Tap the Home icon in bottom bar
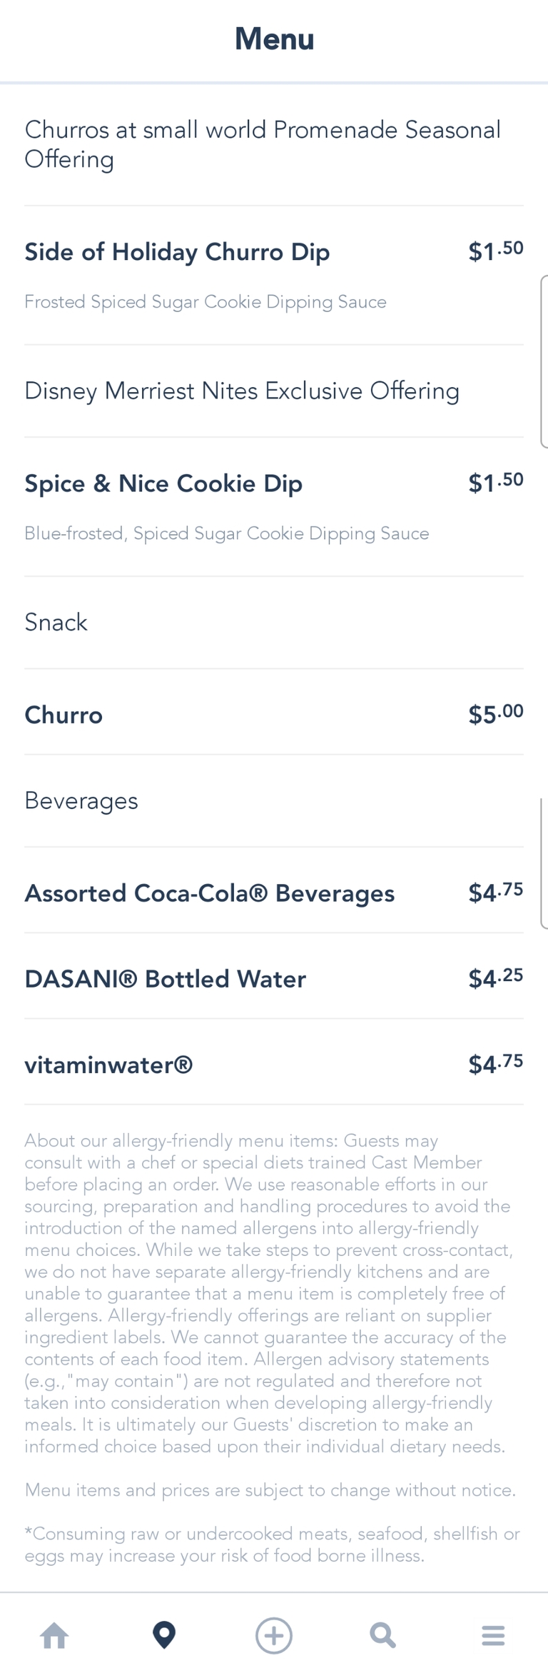This screenshot has width=548, height=1678. pos(54,1634)
